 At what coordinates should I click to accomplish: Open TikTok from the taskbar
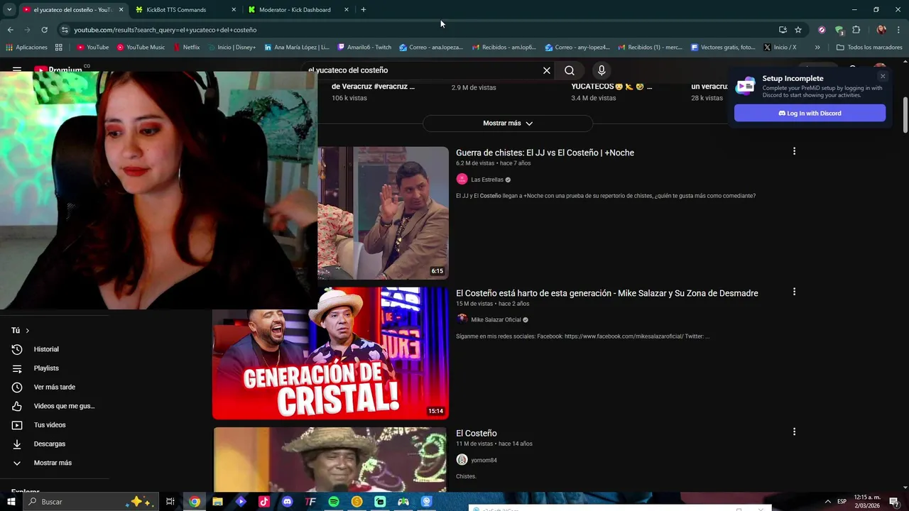264,502
